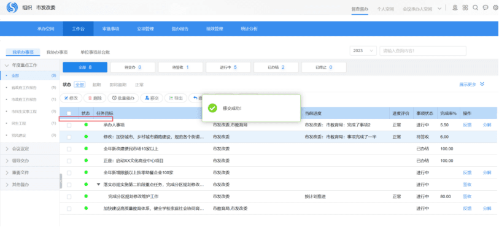Viewport: 499px width, 227px height.
Task: Expand the 其他督办 section
Action: 7,185
